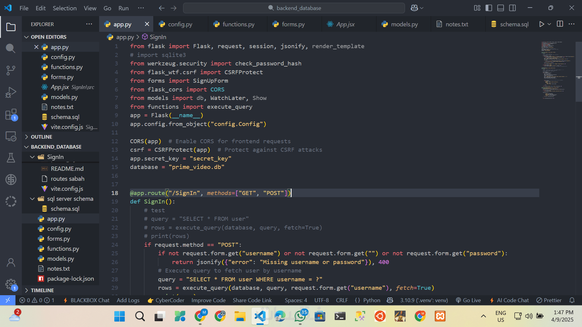
Task: Open the run button dropdown arrow
Action: 549,24
